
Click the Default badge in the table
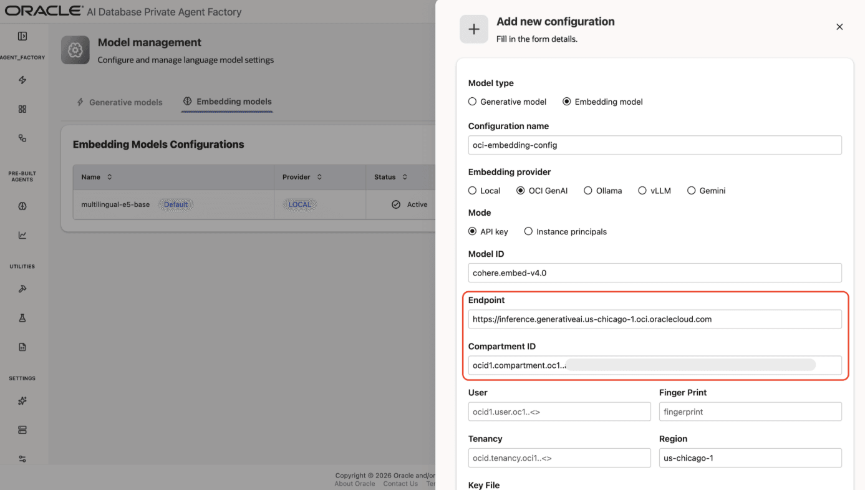tap(176, 204)
